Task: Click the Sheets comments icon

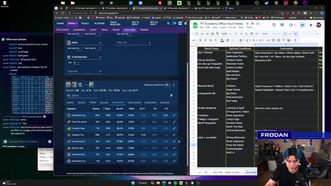Action: tap(282, 25)
